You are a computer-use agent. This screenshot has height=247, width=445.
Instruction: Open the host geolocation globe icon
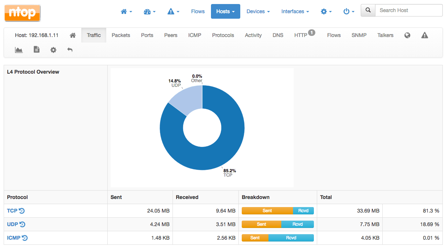click(x=407, y=35)
